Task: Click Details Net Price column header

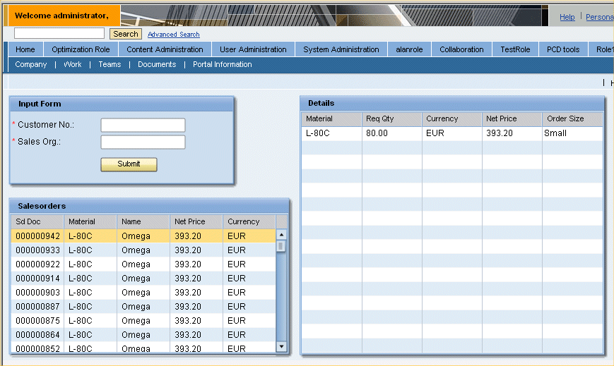Action: 512,119
